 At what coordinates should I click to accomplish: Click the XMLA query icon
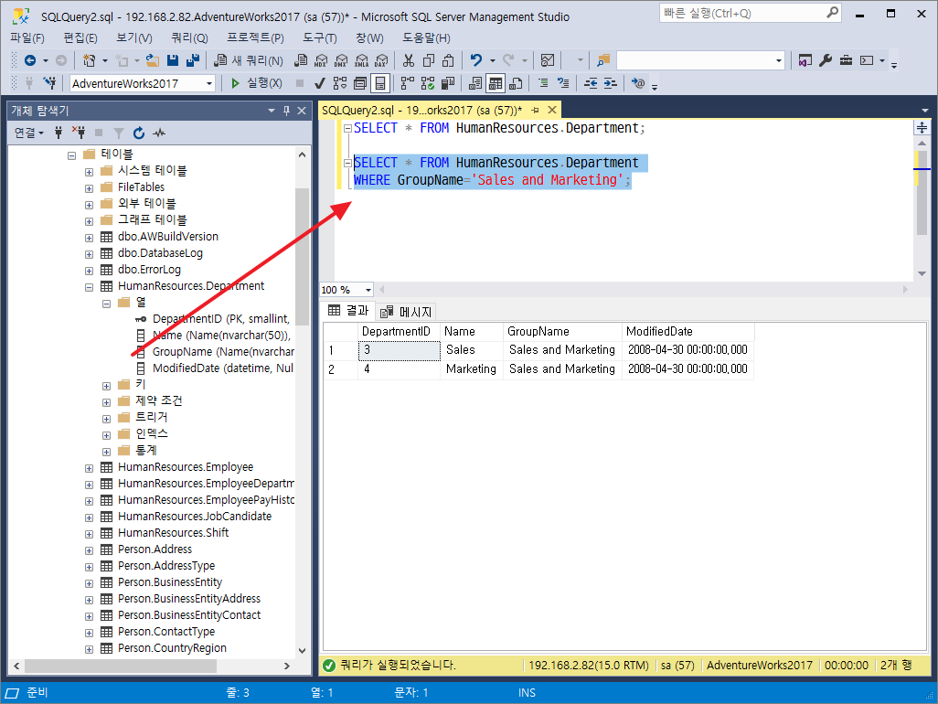click(361, 60)
